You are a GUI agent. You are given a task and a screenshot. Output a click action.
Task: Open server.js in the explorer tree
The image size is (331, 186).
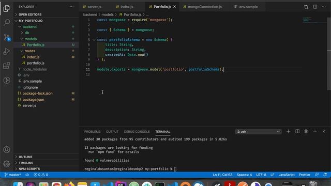(x=29, y=105)
